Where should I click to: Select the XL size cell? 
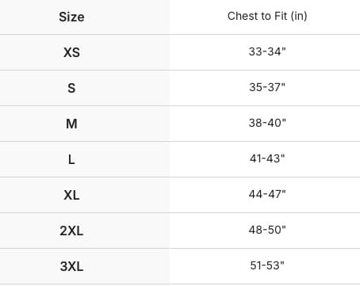(x=71, y=195)
